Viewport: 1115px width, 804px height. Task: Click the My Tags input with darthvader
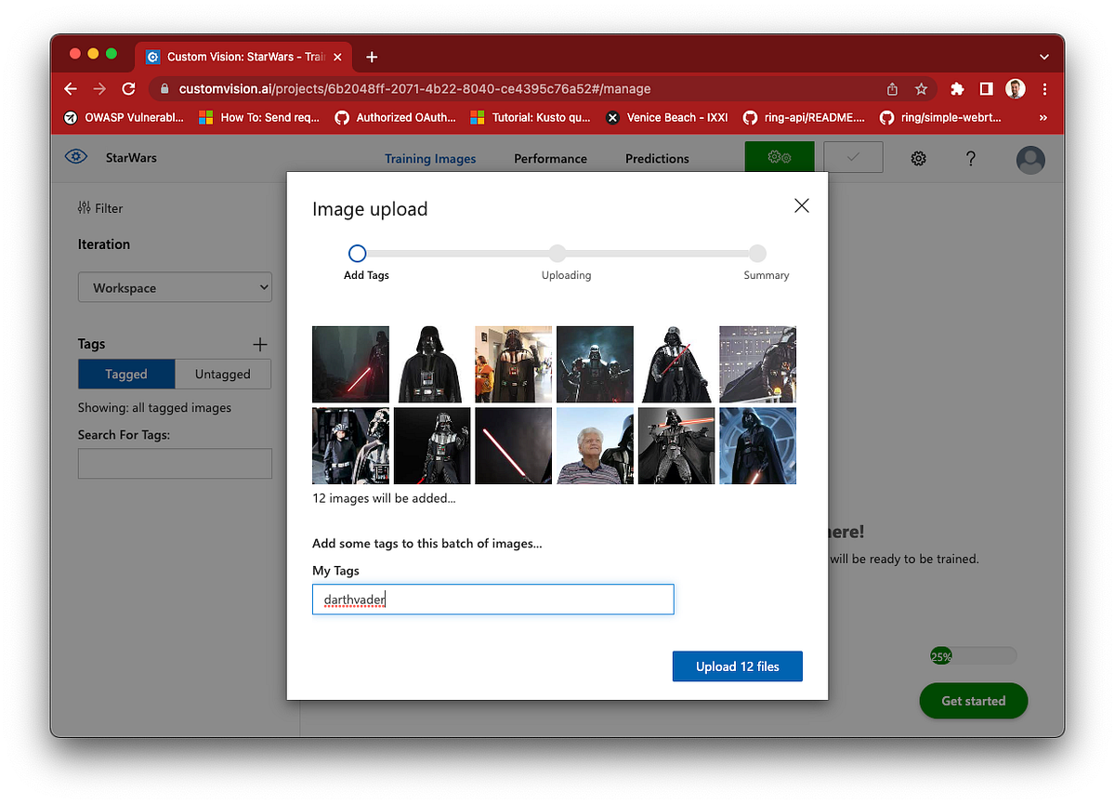pyautogui.click(x=492, y=600)
